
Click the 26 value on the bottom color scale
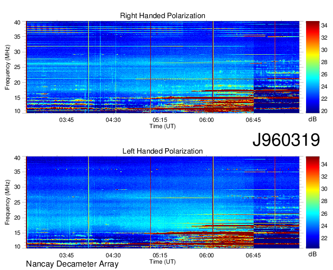(324, 214)
